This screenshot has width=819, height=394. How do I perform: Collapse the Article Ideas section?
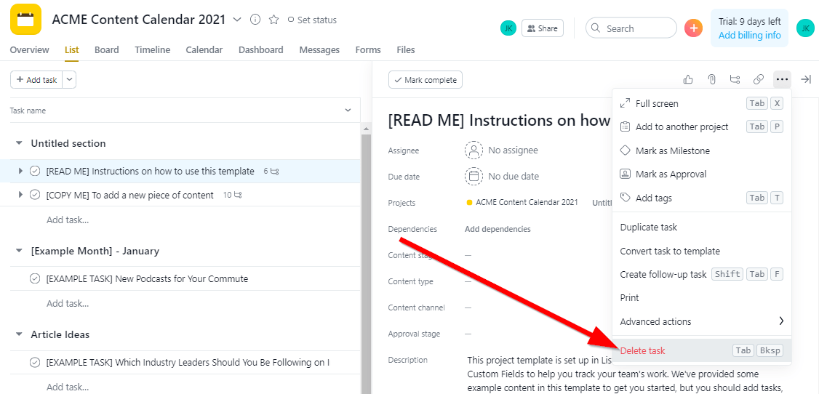(20, 334)
